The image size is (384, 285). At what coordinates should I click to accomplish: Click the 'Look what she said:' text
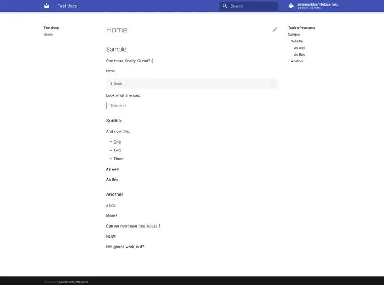[x=123, y=95]
